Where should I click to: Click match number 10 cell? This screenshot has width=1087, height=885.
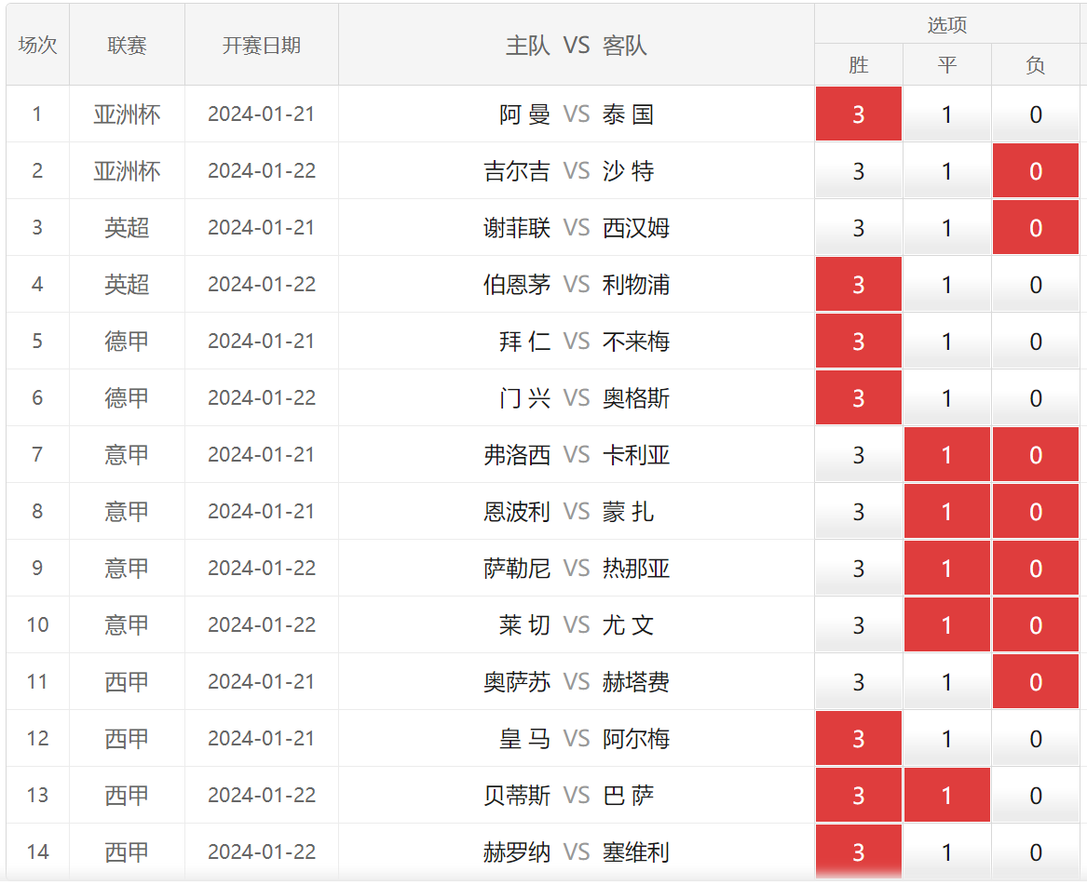click(37, 624)
